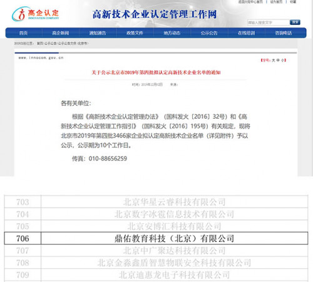Click the 时间 date line under title
Screen dimensions: 313x282
coord(147,84)
